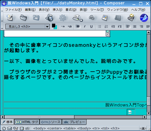
Task: Click the SeaMonkey throbber logo
Action: 144,18
